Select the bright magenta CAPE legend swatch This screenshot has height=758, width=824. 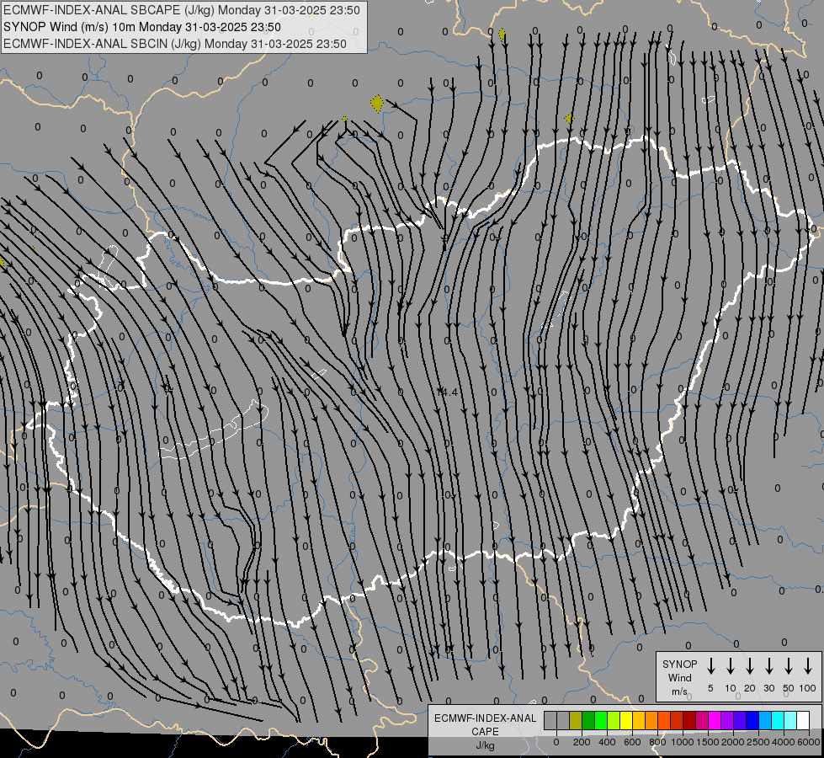pos(715,720)
